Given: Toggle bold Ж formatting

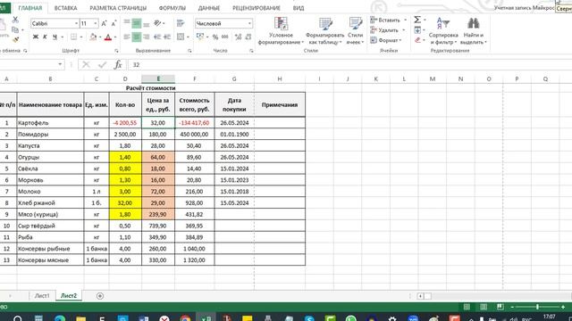Looking at the screenshot, I should [x=36, y=37].
